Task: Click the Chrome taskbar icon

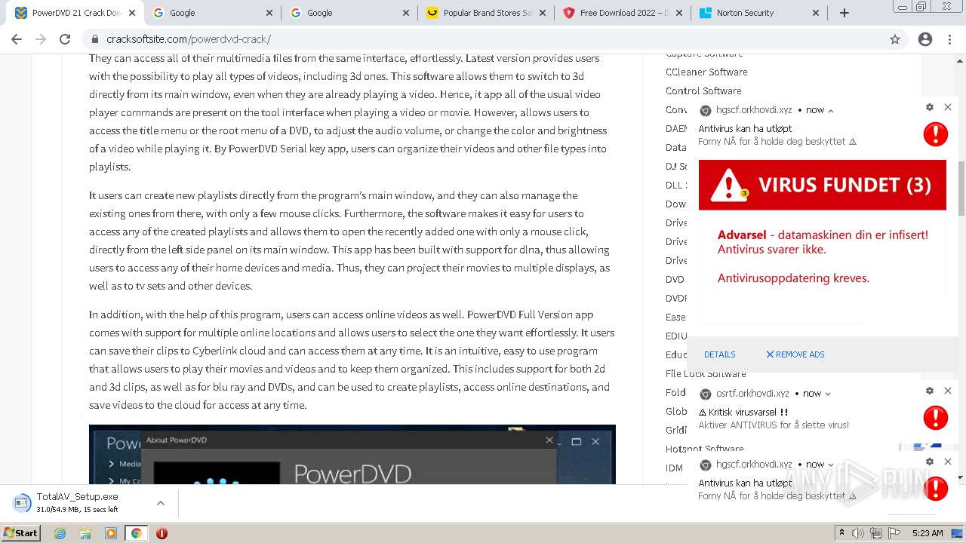Action: click(x=136, y=533)
